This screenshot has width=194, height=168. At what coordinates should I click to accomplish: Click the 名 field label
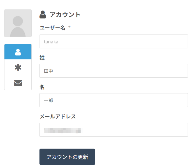(42, 87)
